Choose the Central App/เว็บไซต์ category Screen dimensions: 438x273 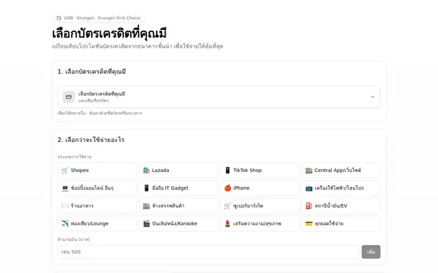pyautogui.click(x=341, y=170)
